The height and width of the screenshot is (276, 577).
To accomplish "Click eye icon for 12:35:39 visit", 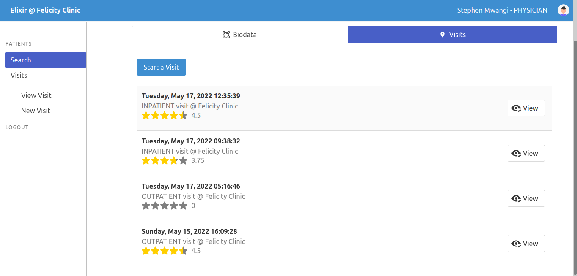I will tap(516, 108).
